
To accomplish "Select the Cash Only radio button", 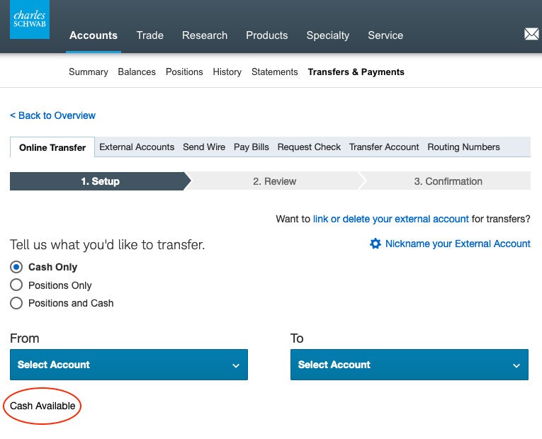I will click(x=16, y=267).
